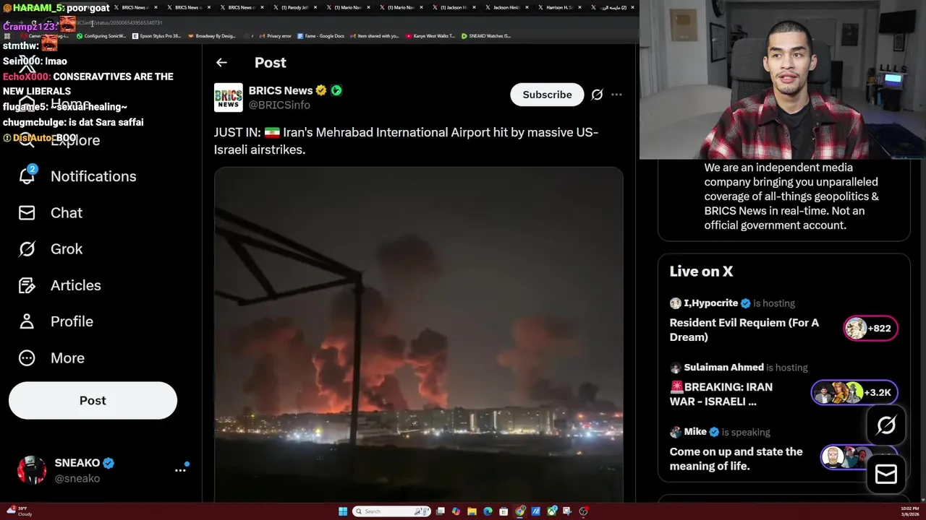The image size is (926, 520).
Task: Open Chat envelope icon in sidebar
Action: [27, 212]
